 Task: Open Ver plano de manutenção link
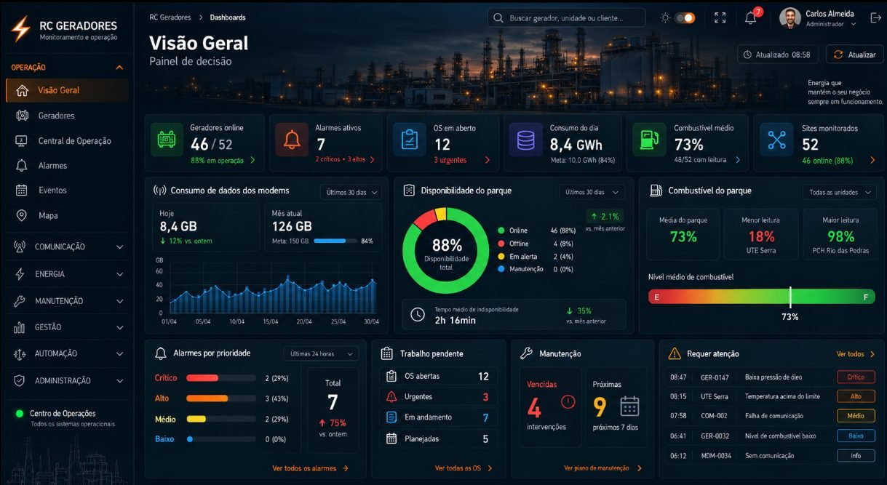pyautogui.click(x=602, y=468)
